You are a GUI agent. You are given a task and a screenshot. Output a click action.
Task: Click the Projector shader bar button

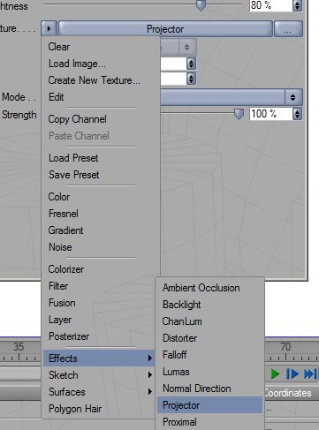click(x=165, y=29)
